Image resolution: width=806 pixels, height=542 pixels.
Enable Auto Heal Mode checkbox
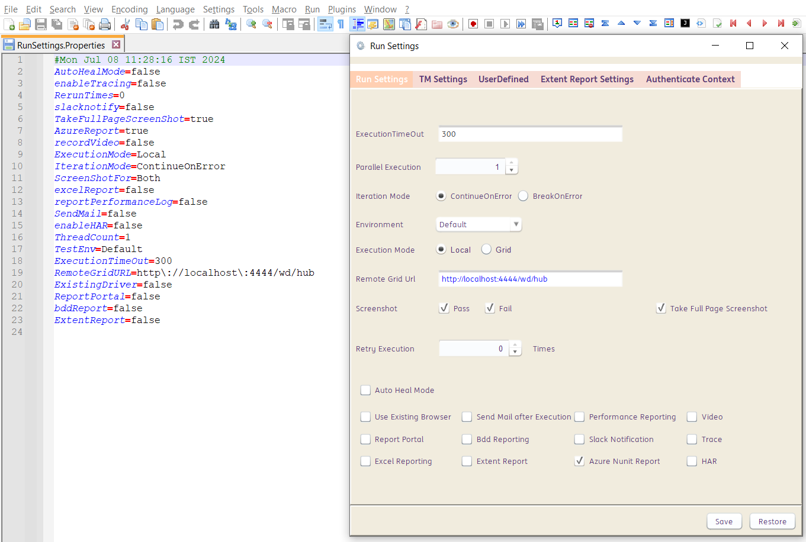click(366, 390)
